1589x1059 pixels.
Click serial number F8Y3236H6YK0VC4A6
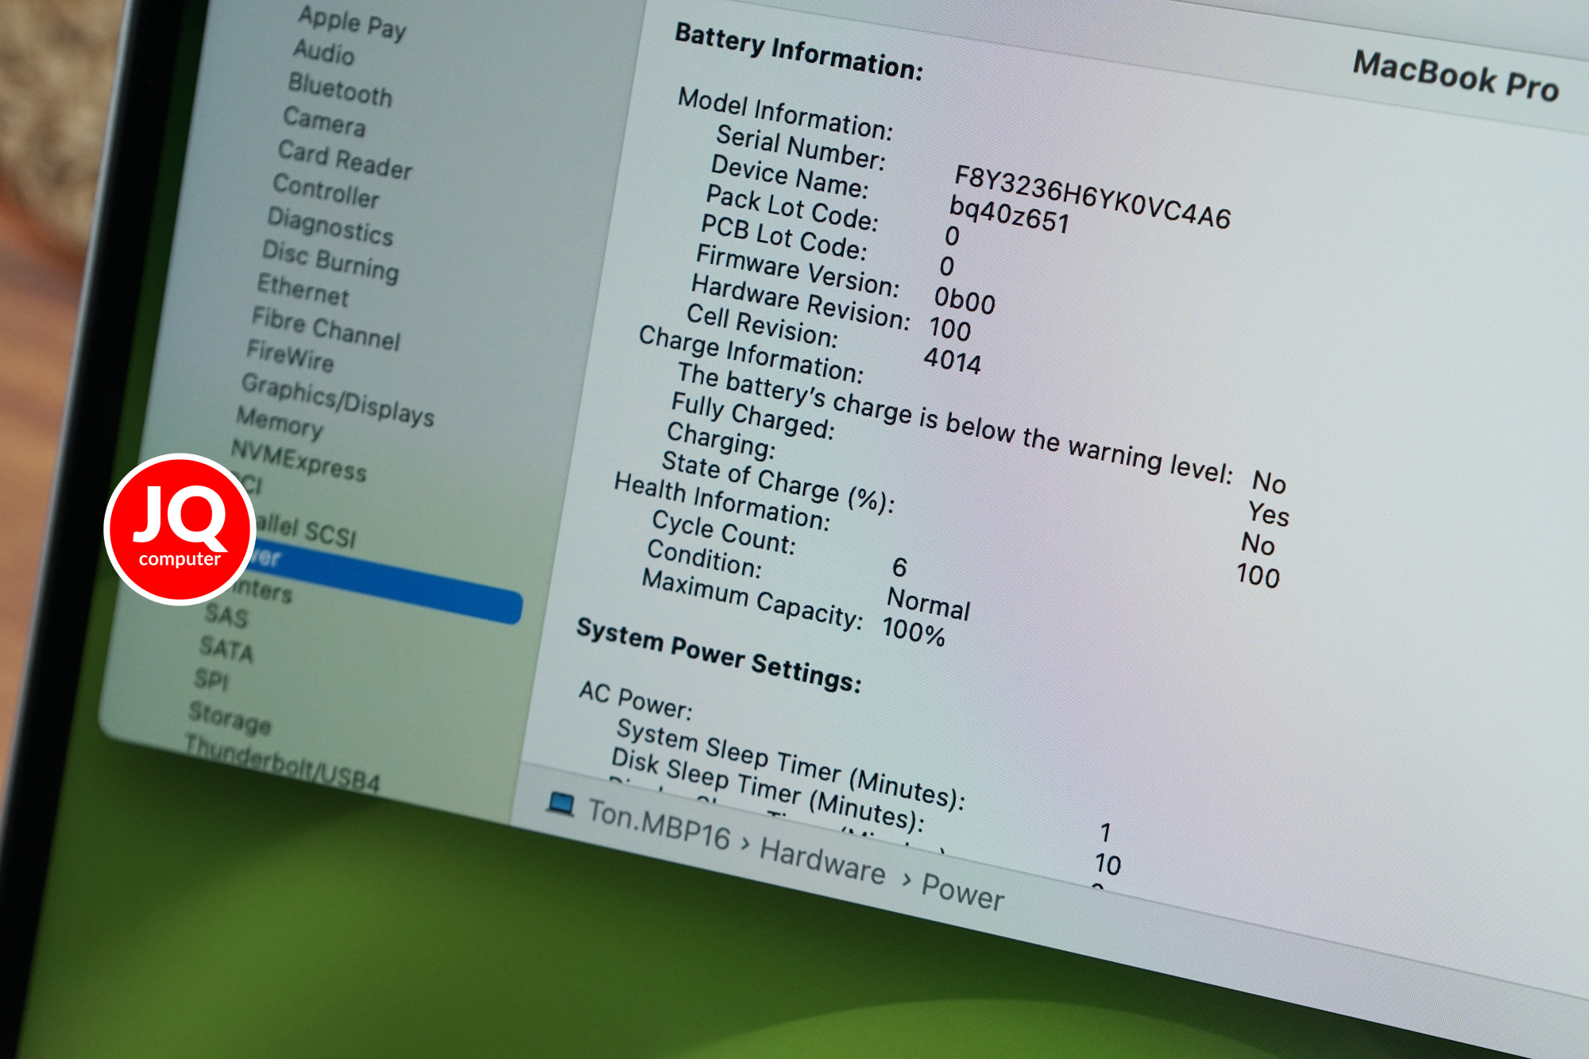coord(1092,196)
